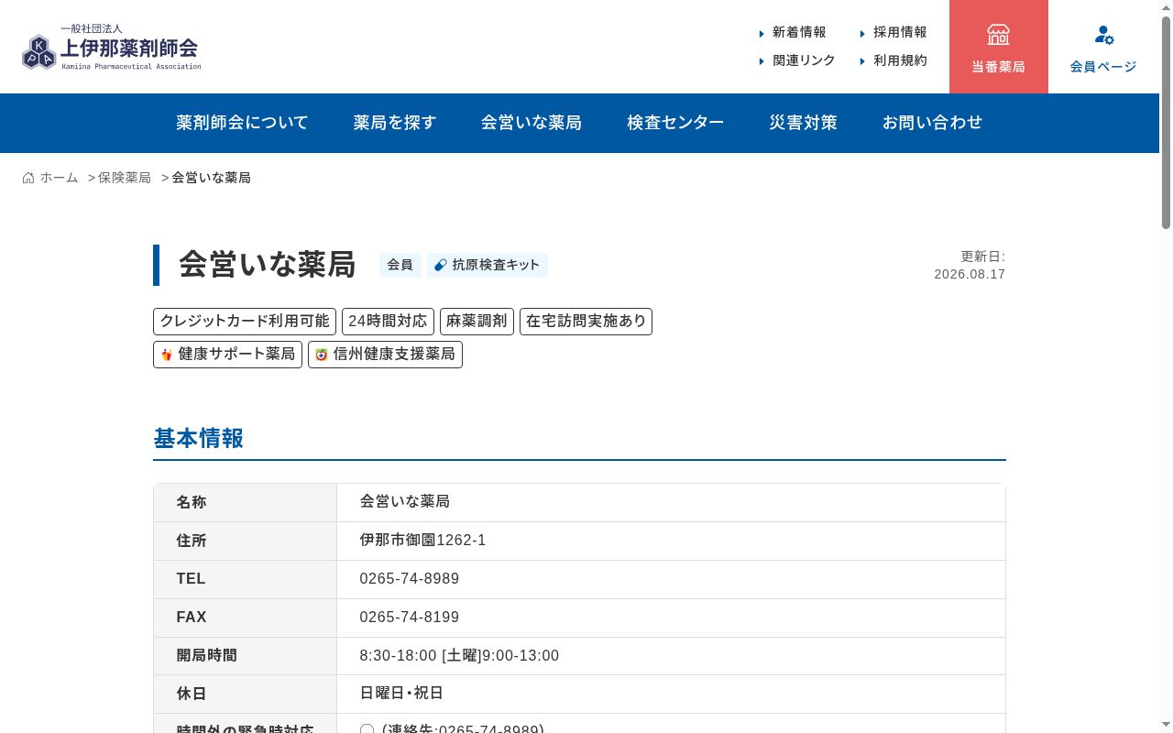Click the arrow beside 関連リンク
Screen dimensions: 1173x733
point(762,61)
